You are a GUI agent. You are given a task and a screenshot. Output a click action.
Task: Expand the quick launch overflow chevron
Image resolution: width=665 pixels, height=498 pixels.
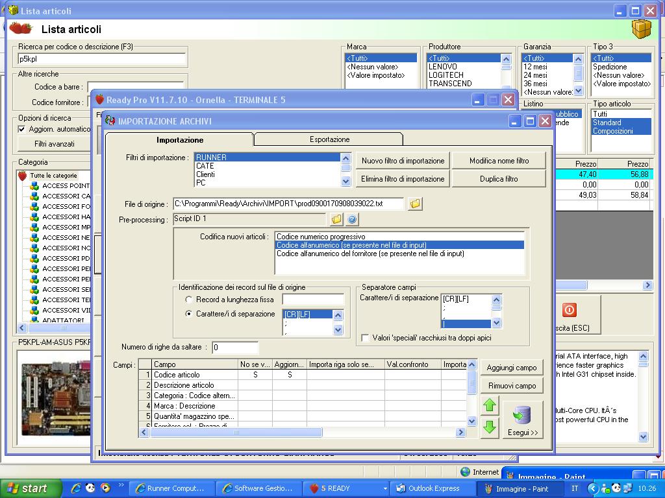121,485
